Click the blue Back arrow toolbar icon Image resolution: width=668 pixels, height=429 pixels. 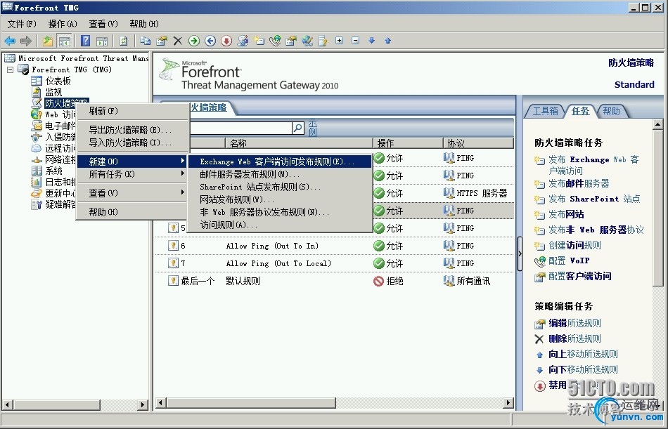tap(10, 41)
